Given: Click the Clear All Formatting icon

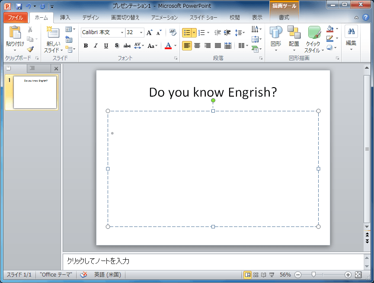Looking at the screenshot, I should tap(173, 32).
